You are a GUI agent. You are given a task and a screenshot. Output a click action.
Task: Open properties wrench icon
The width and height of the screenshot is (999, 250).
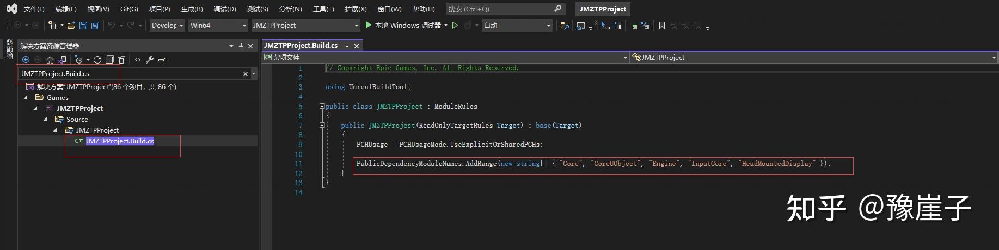[150, 60]
